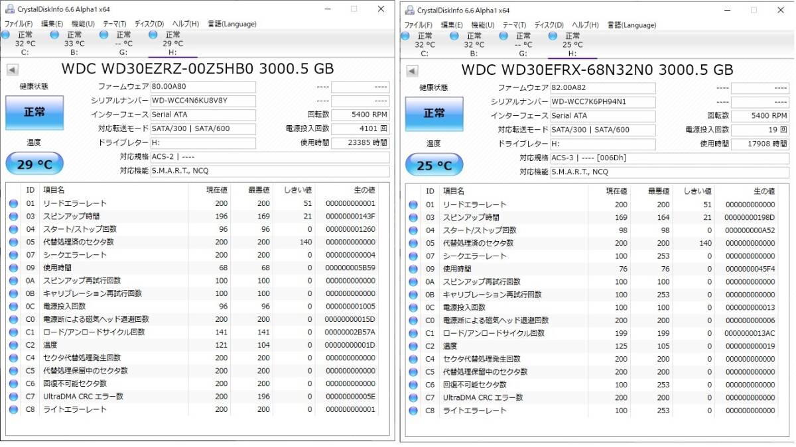
Task: Click power-on hours field showing 23385 時間
Action: pyautogui.click(x=360, y=142)
